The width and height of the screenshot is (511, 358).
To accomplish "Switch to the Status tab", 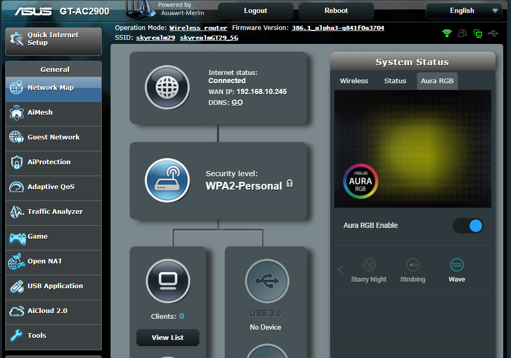I will [395, 81].
